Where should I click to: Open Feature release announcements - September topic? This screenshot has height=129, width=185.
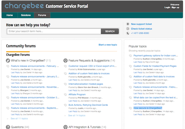click(35, 108)
